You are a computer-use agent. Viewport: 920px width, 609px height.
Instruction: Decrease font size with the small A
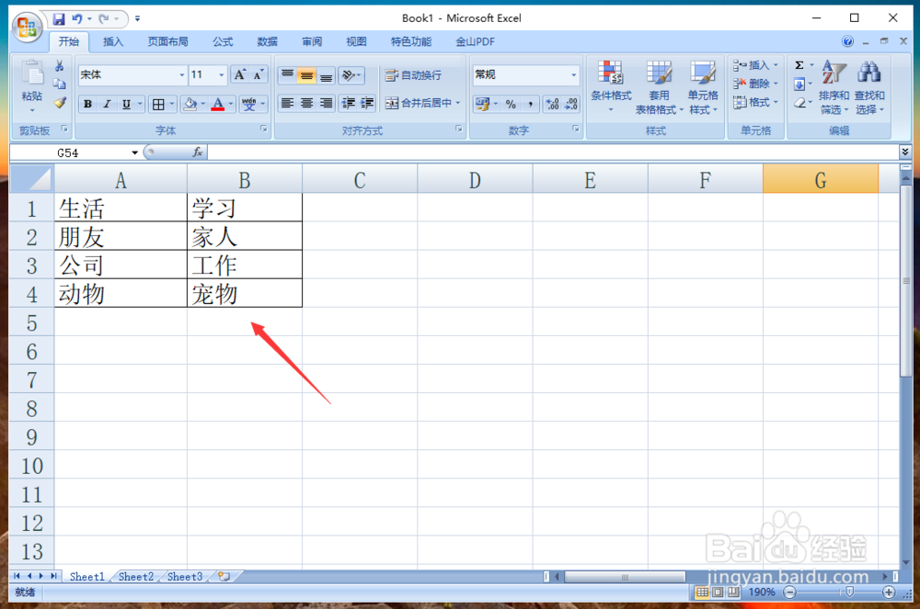coord(259,75)
